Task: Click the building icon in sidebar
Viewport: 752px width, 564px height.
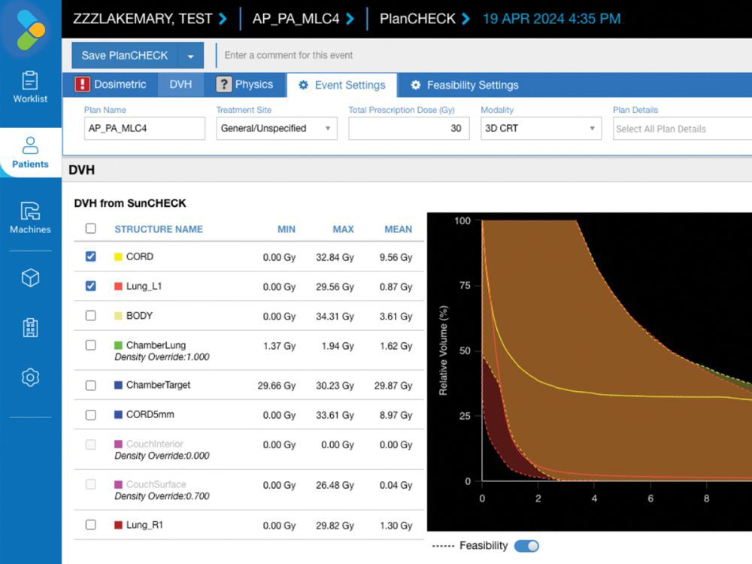Action: pyautogui.click(x=30, y=328)
